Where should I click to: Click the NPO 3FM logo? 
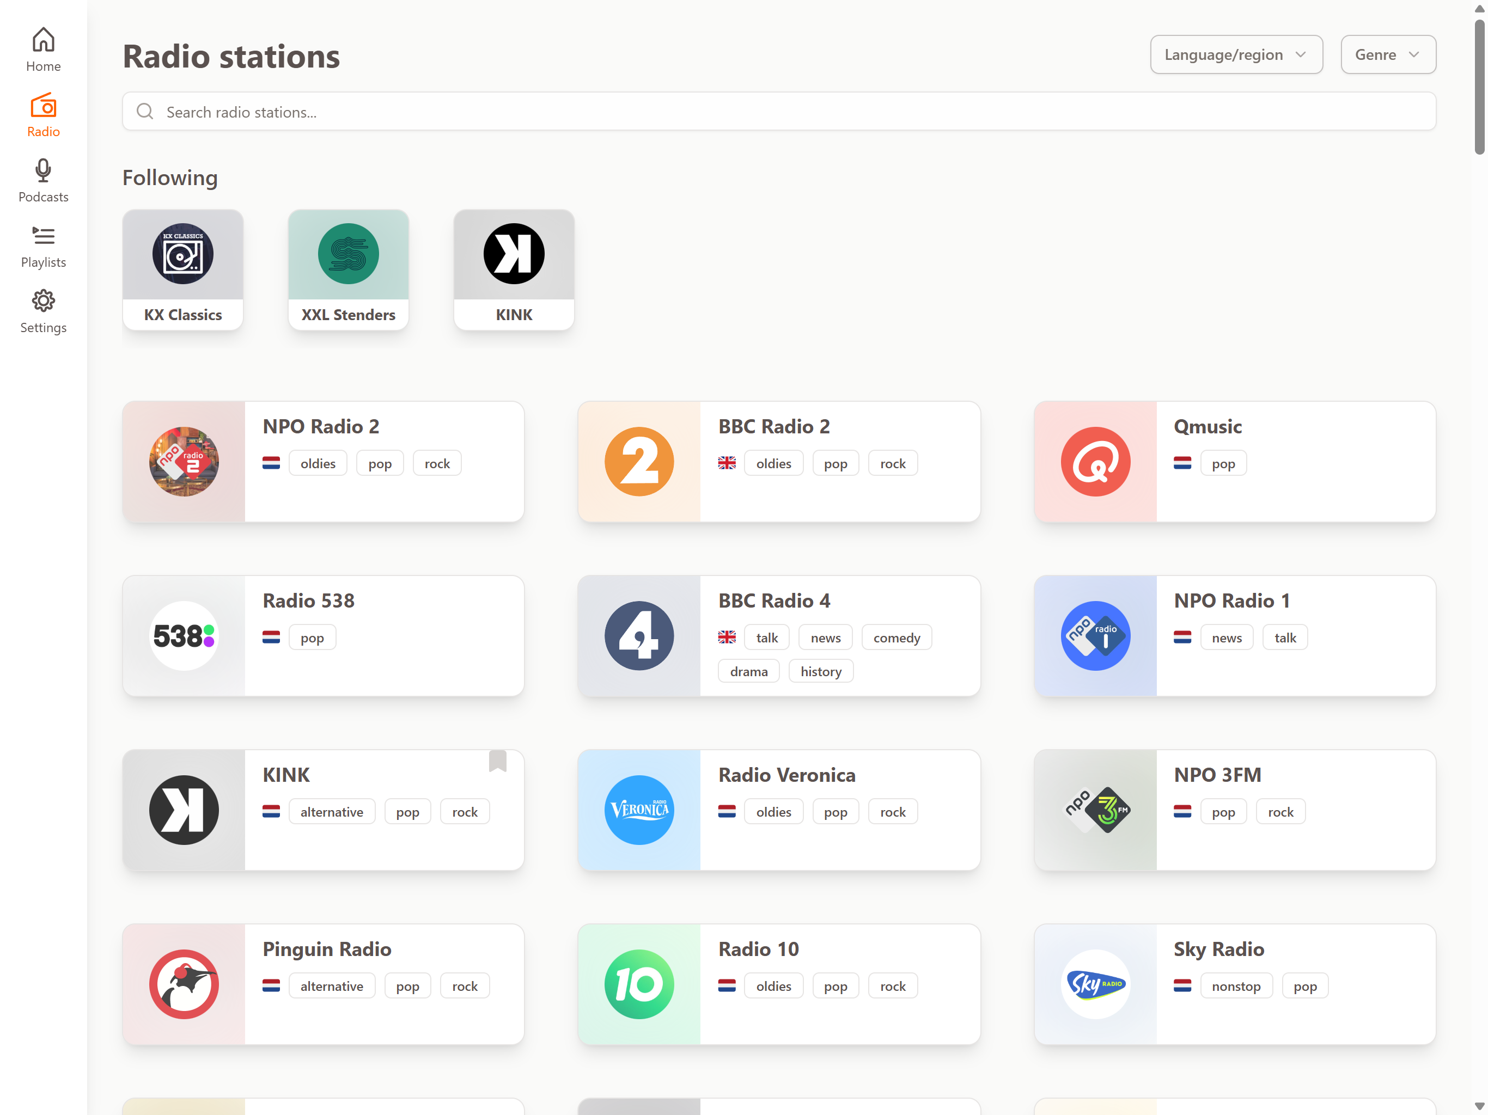coord(1095,810)
